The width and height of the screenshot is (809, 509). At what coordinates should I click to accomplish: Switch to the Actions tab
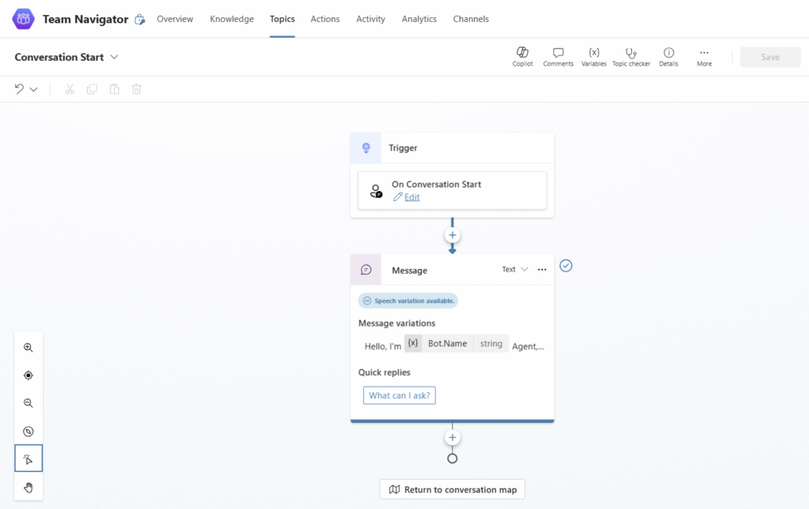pos(325,19)
